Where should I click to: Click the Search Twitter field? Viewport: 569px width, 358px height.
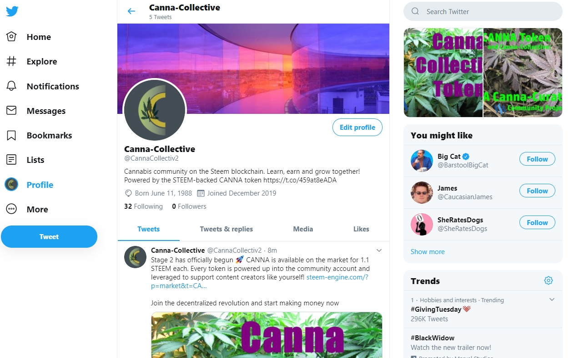483,11
